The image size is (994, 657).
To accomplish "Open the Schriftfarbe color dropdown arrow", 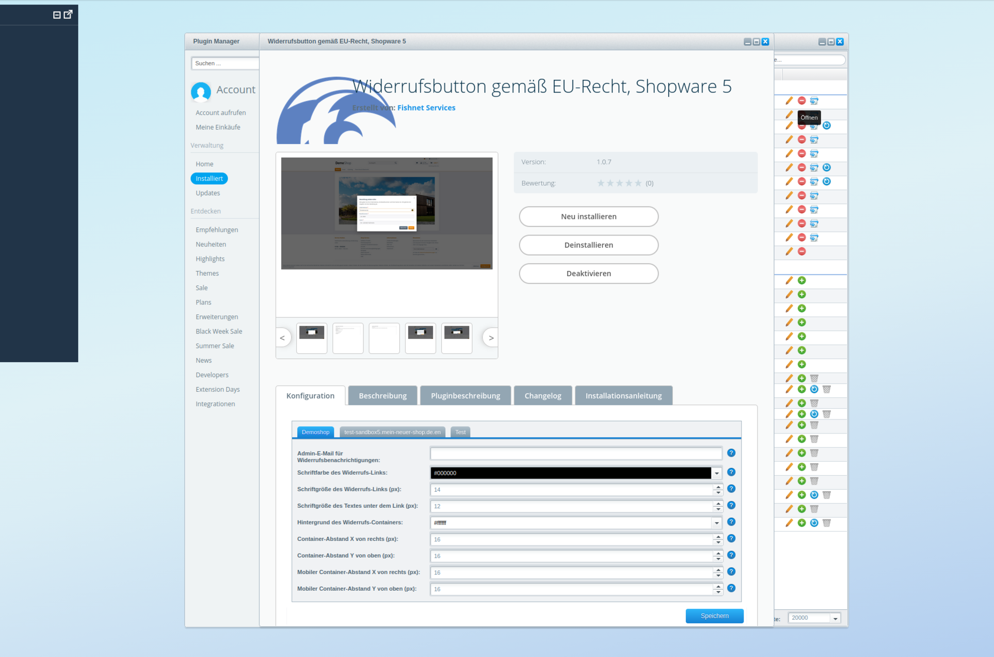I will tap(717, 473).
